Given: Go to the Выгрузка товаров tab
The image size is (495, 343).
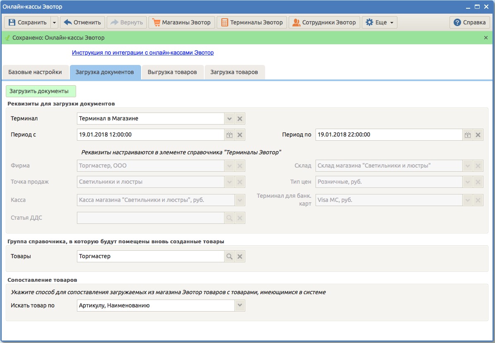Looking at the screenshot, I should (172, 72).
